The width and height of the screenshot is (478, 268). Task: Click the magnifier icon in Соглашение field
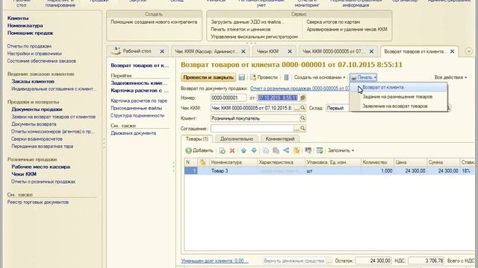coord(302,129)
